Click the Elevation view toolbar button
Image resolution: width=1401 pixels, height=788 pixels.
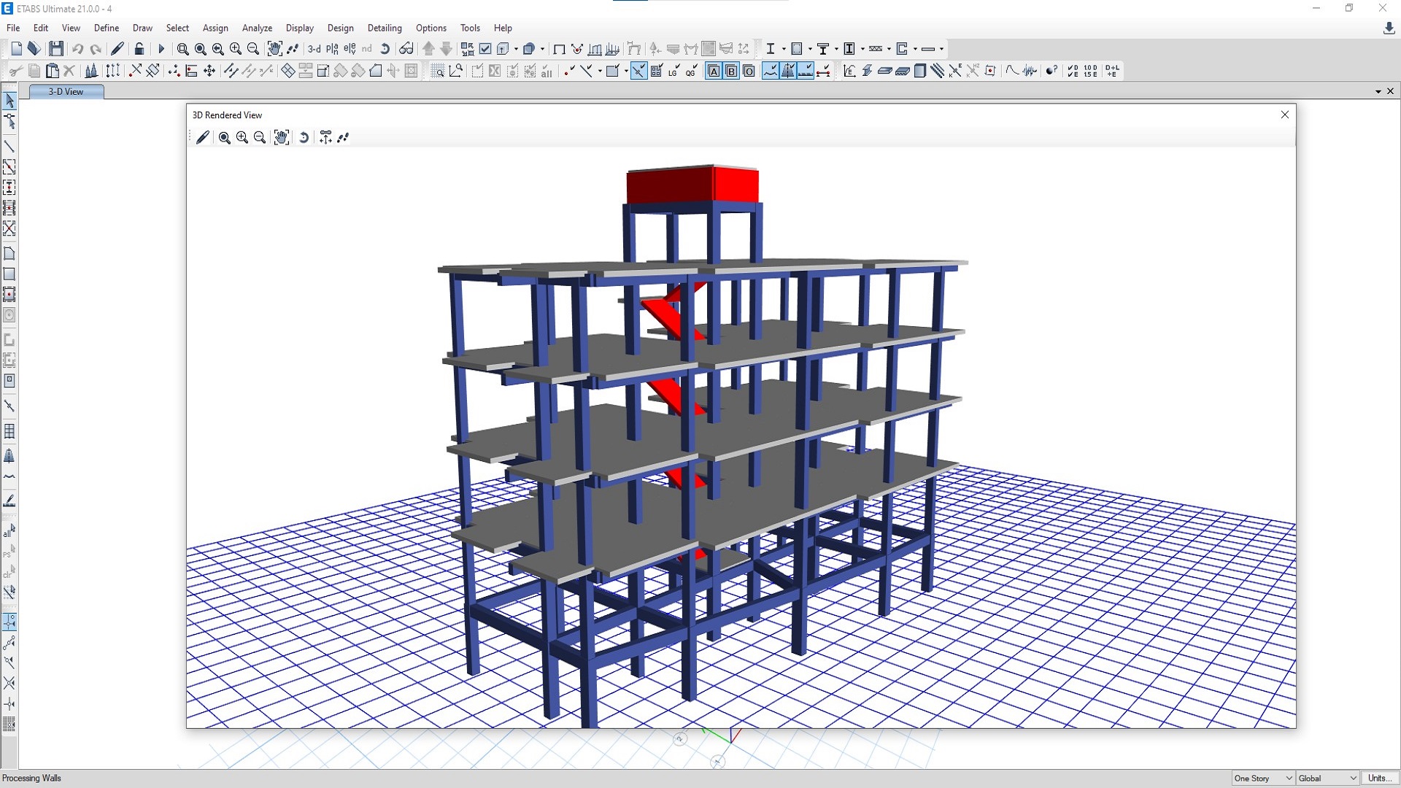(x=350, y=49)
